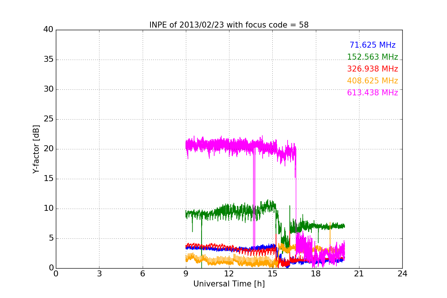The image size is (447, 298).
Task: Click the y-axis tick label 30
Action: pos(48,89)
